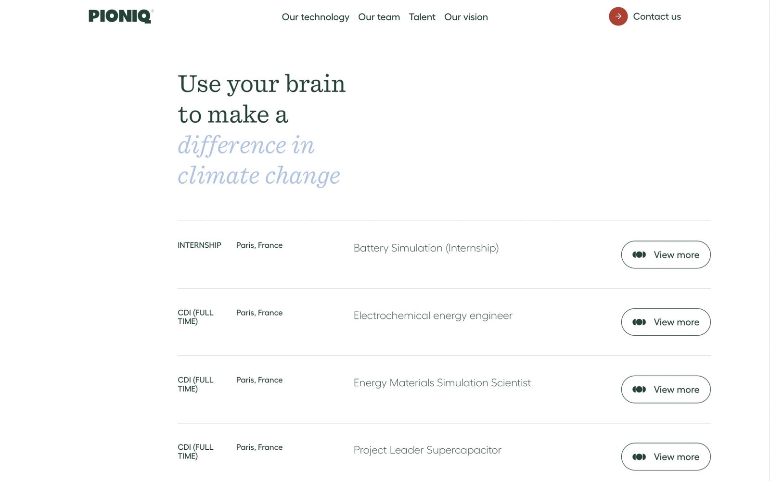The image size is (770, 481).
Task: View more about the Battery Simulation internship
Action: pos(676,255)
